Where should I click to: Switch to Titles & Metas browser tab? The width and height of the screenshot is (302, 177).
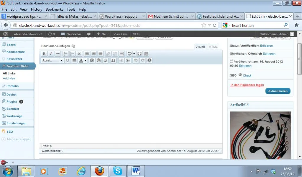(x=74, y=17)
